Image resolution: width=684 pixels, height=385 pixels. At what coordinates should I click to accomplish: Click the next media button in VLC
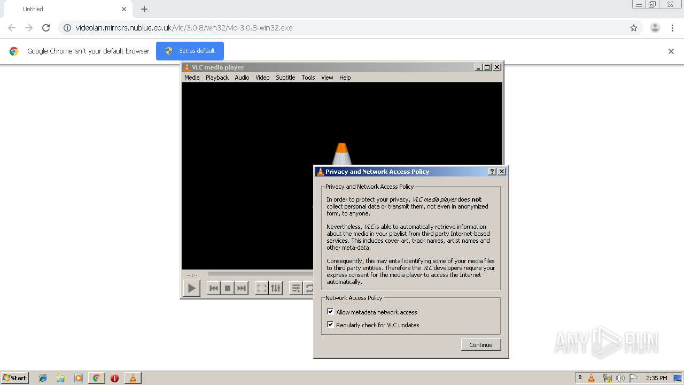click(242, 288)
